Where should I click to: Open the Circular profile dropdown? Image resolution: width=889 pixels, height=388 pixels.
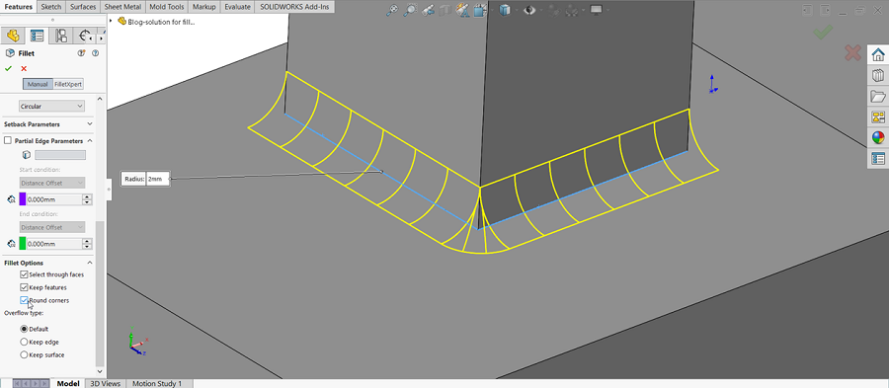click(x=51, y=106)
